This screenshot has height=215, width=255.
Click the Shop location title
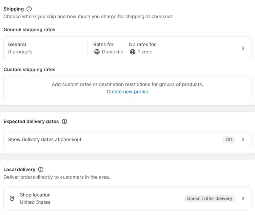coord(35,195)
